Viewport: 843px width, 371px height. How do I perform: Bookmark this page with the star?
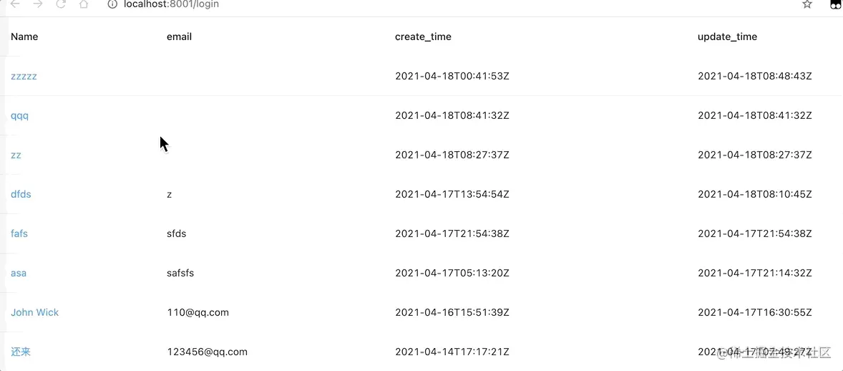(807, 4)
